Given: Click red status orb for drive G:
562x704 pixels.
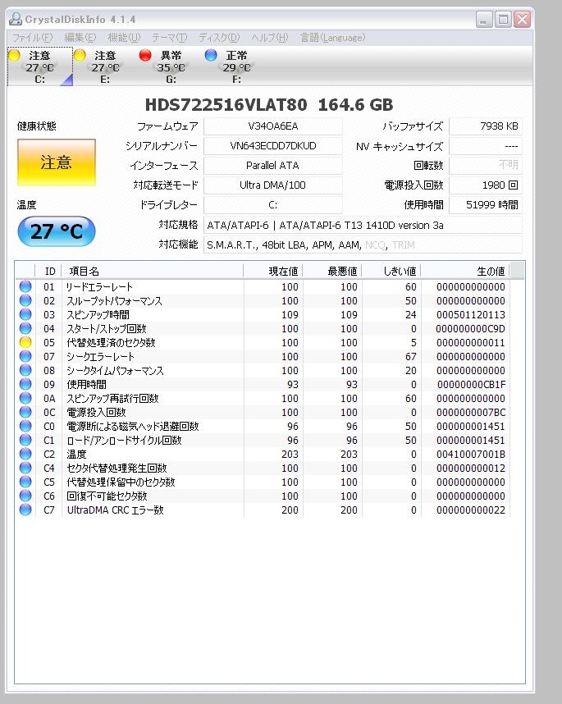Looking at the screenshot, I should pos(145,55).
